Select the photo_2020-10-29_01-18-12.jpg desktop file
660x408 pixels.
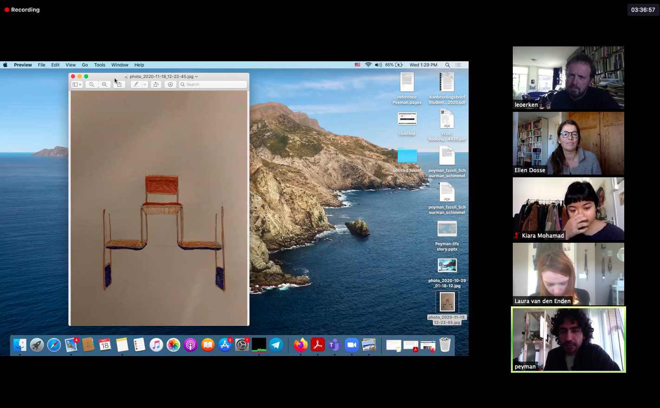447,272
